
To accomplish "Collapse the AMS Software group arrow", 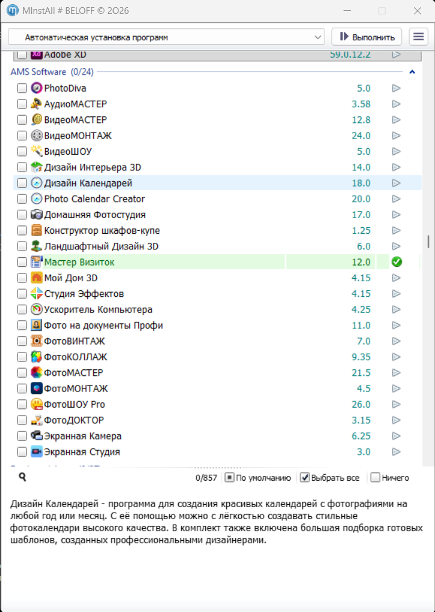I will pos(412,72).
